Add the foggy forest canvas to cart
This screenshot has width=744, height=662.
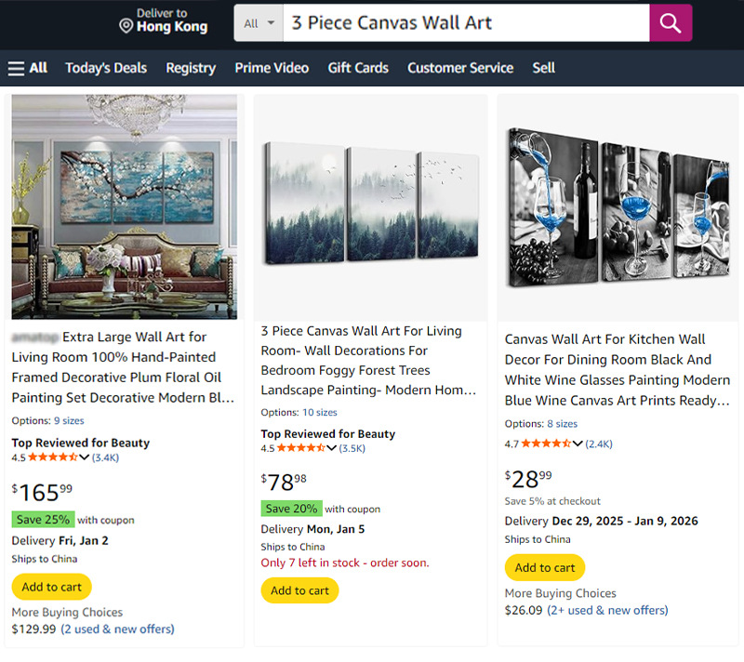pyautogui.click(x=299, y=590)
